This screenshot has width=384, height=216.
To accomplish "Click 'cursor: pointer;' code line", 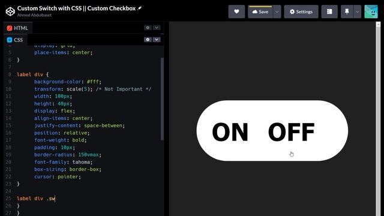I will [x=58, y=176].
